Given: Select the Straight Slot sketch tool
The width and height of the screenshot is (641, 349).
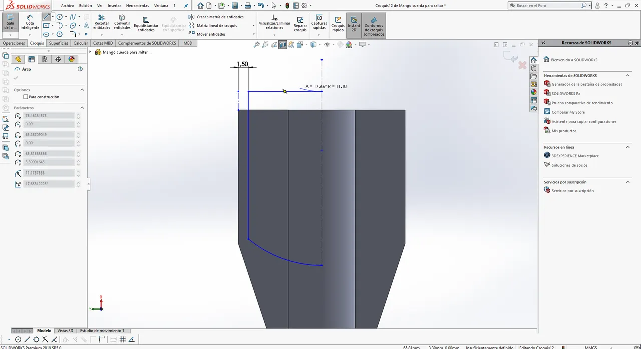Looking at the screenshot, I should click(46, 34).
